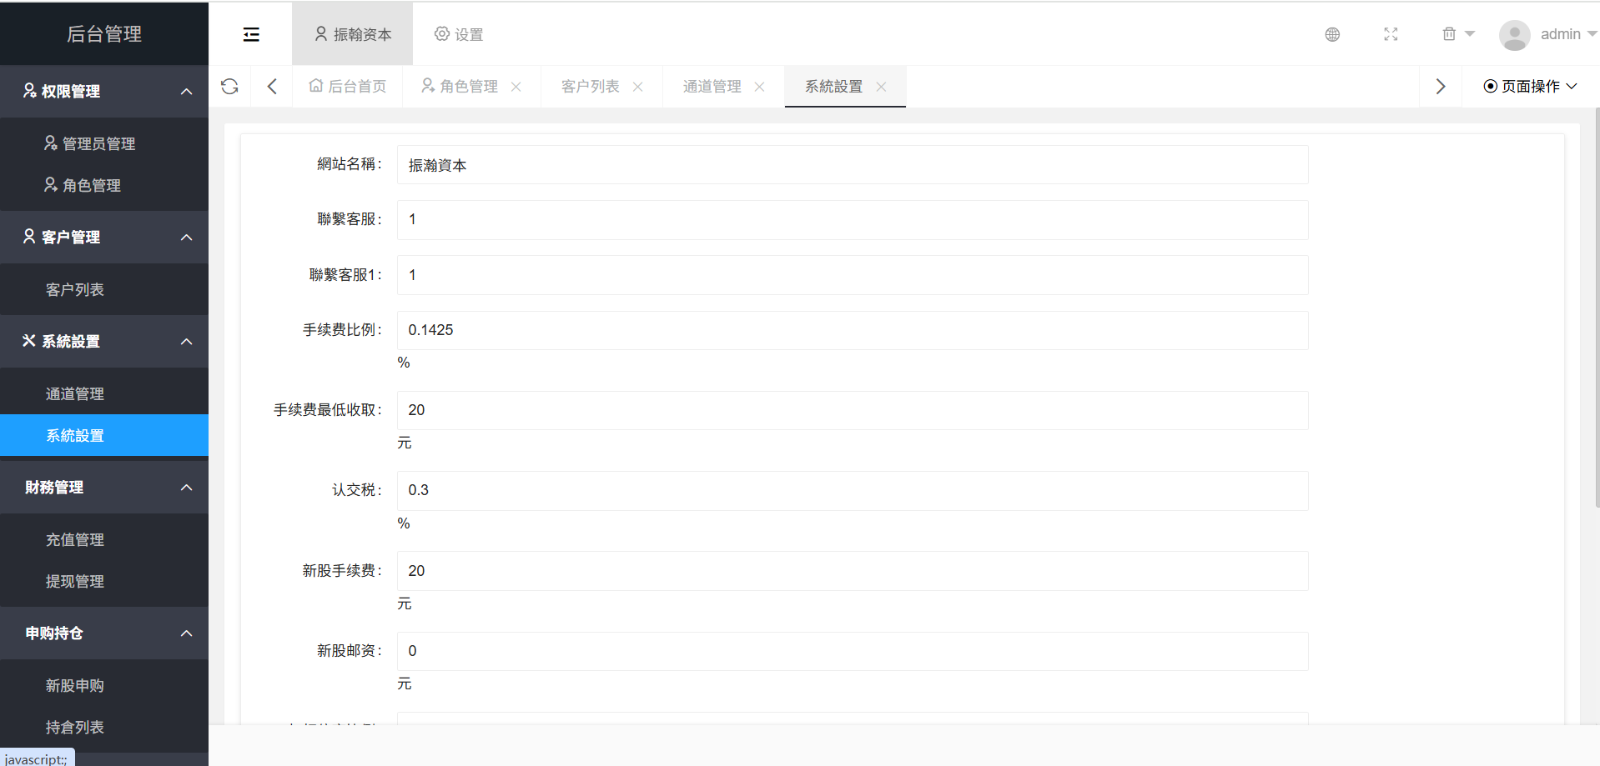This screenshot has height=766, width=1600.
Task: Open the trash clear-cache icon
Action: click(x=1449, y=34)
